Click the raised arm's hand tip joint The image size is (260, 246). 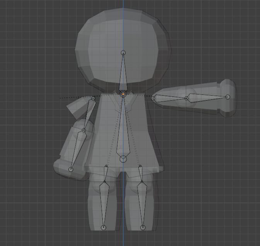[228, 97]
